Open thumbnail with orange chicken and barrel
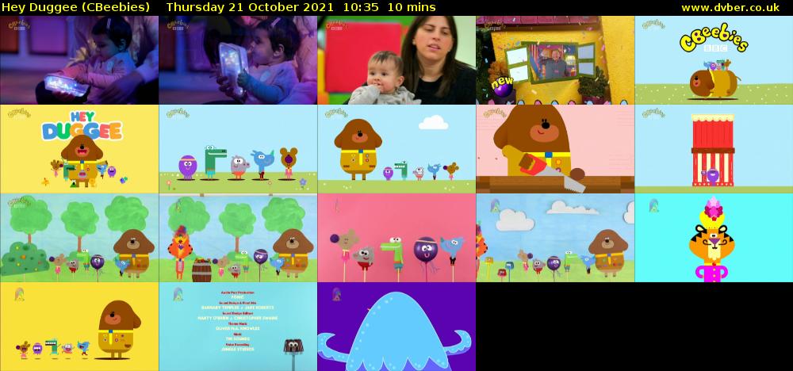Screen dimensions: 793x371 click(x=238, y=238)
